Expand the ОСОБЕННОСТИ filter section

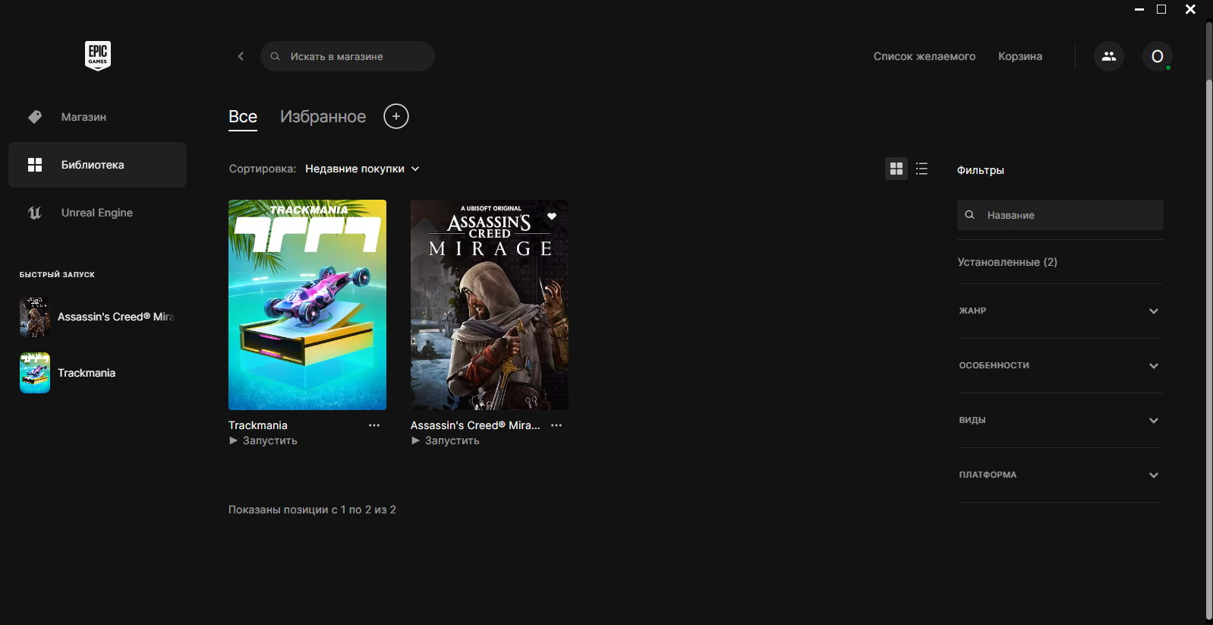click(1060, 365)
